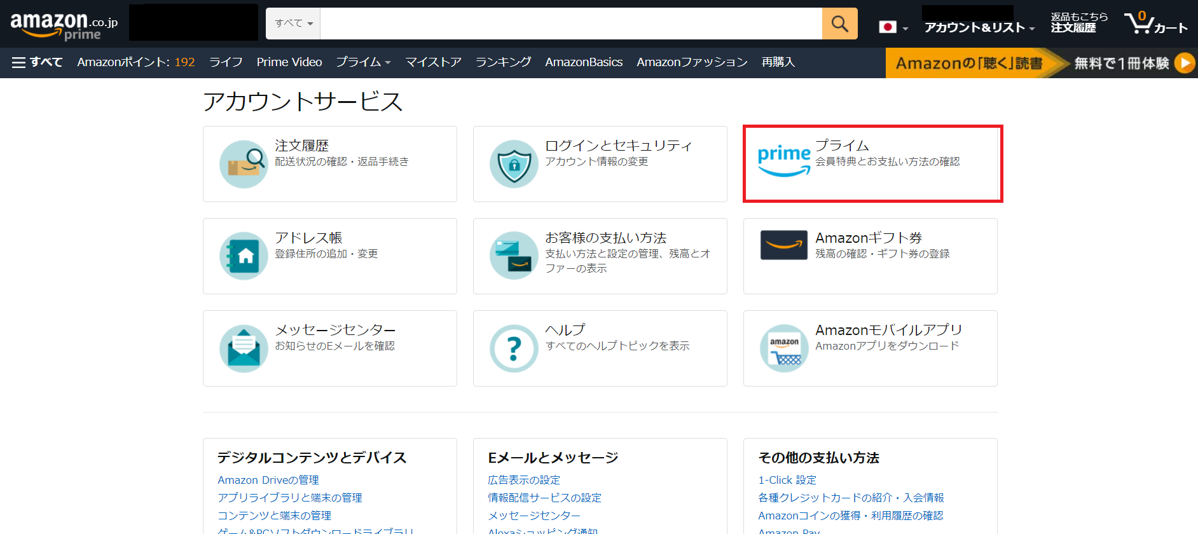The width and height of the screenshot is (1198, 534).
Task: Click the Amazon.co.jp prime logo
Action: pyautogui.click(x=64, y=26)
